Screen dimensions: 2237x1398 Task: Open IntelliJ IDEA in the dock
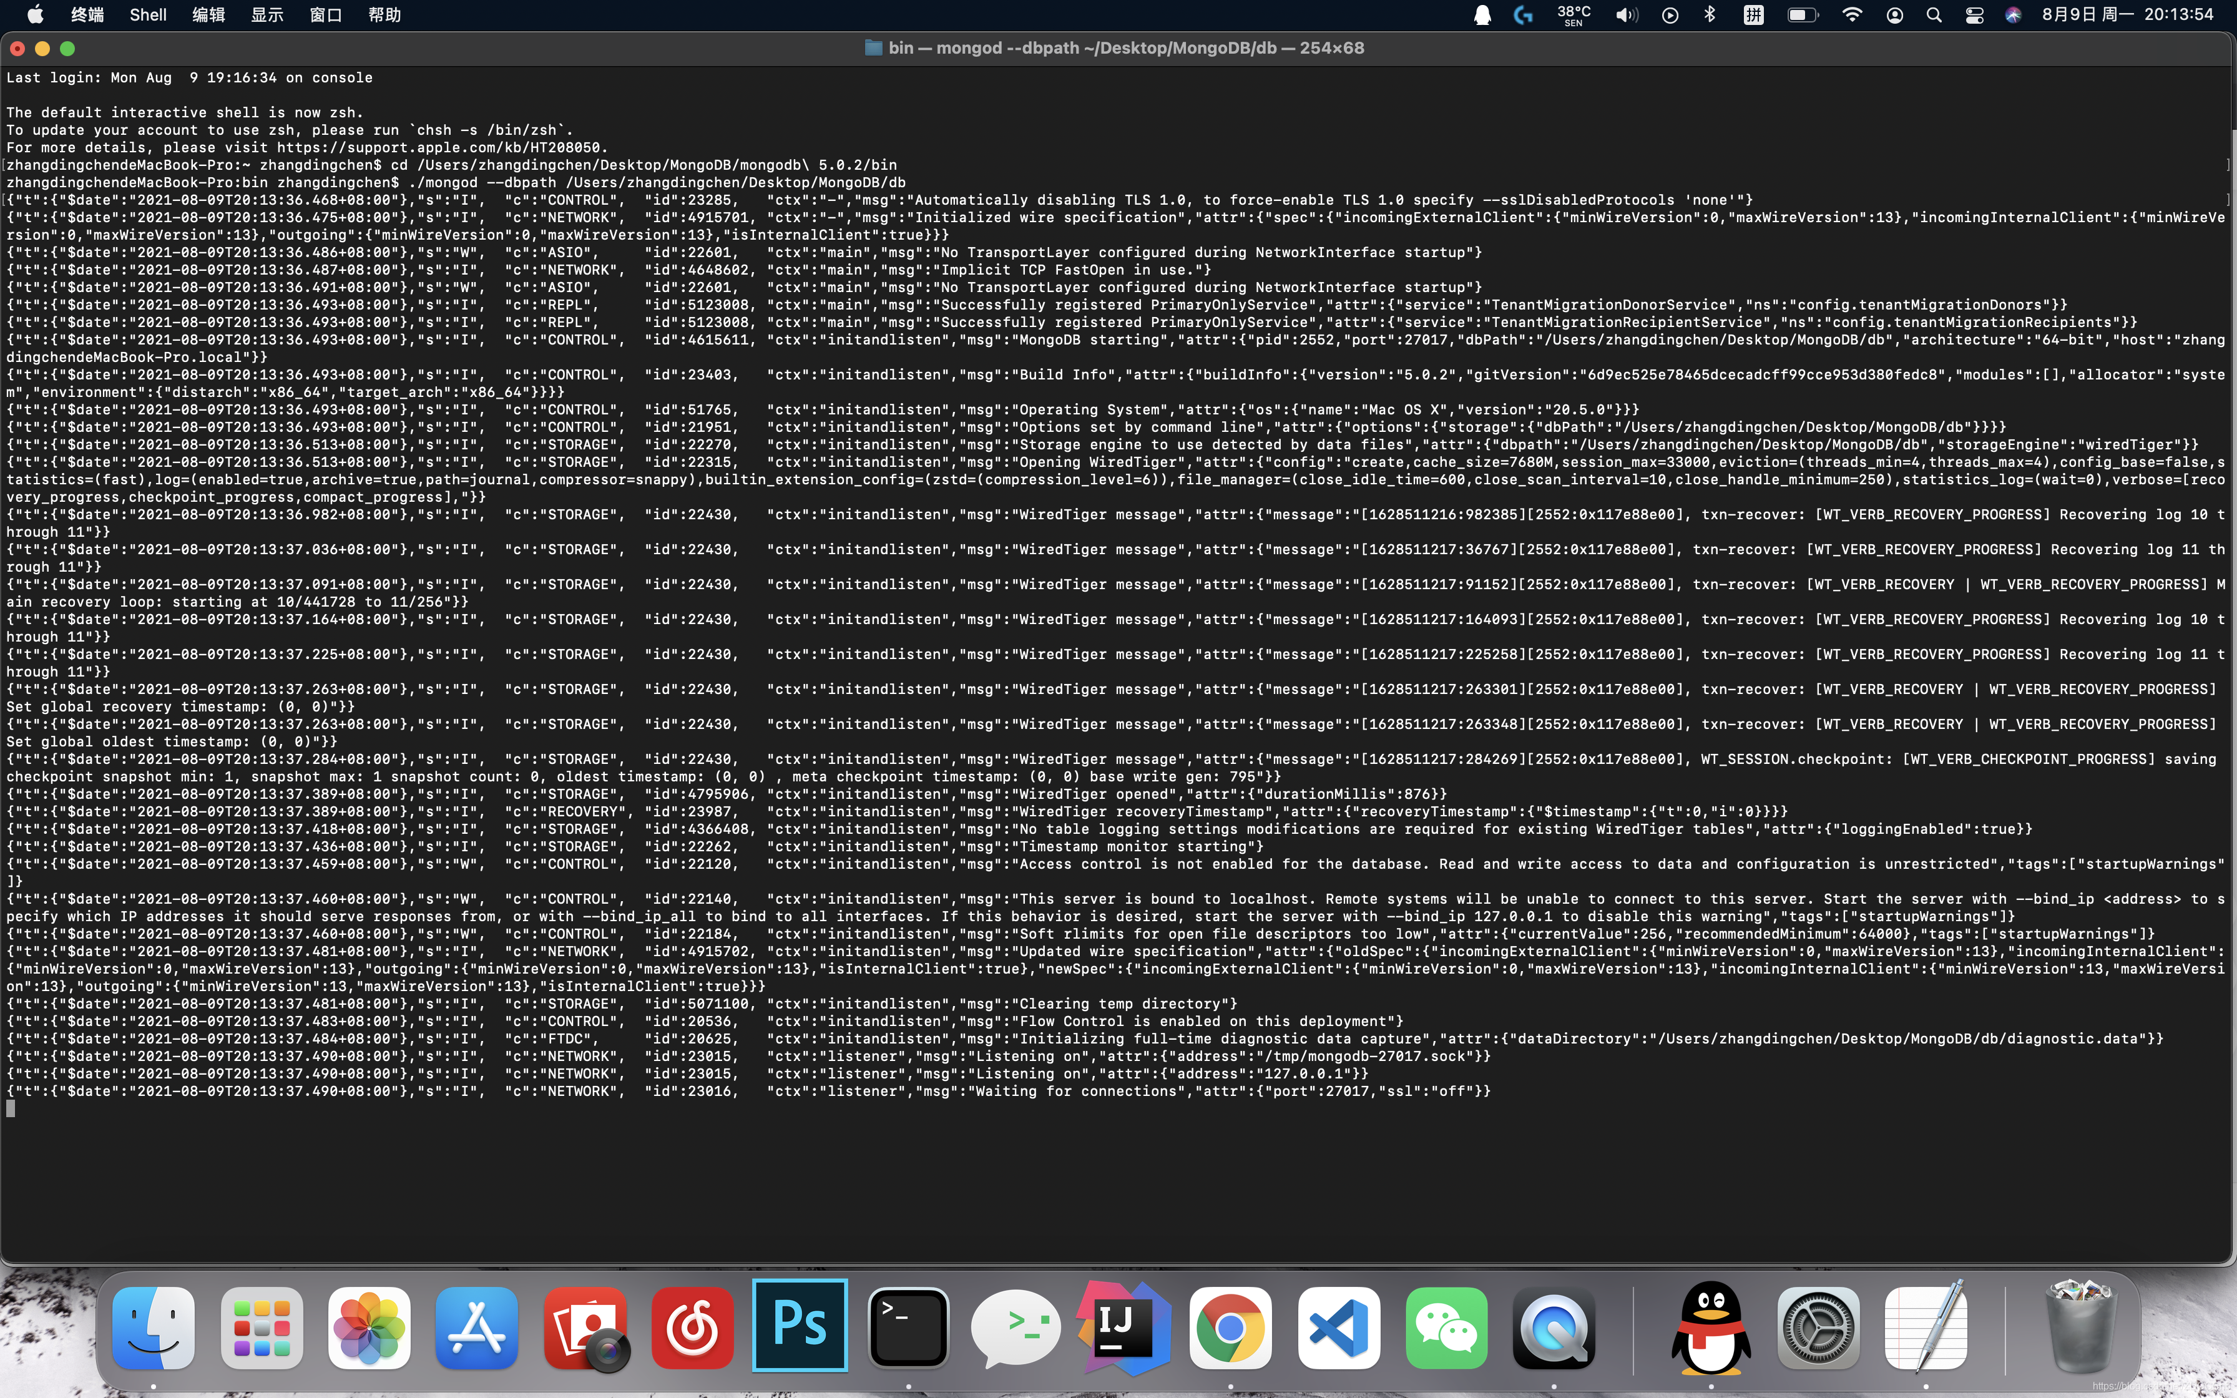(1123, 1327)
